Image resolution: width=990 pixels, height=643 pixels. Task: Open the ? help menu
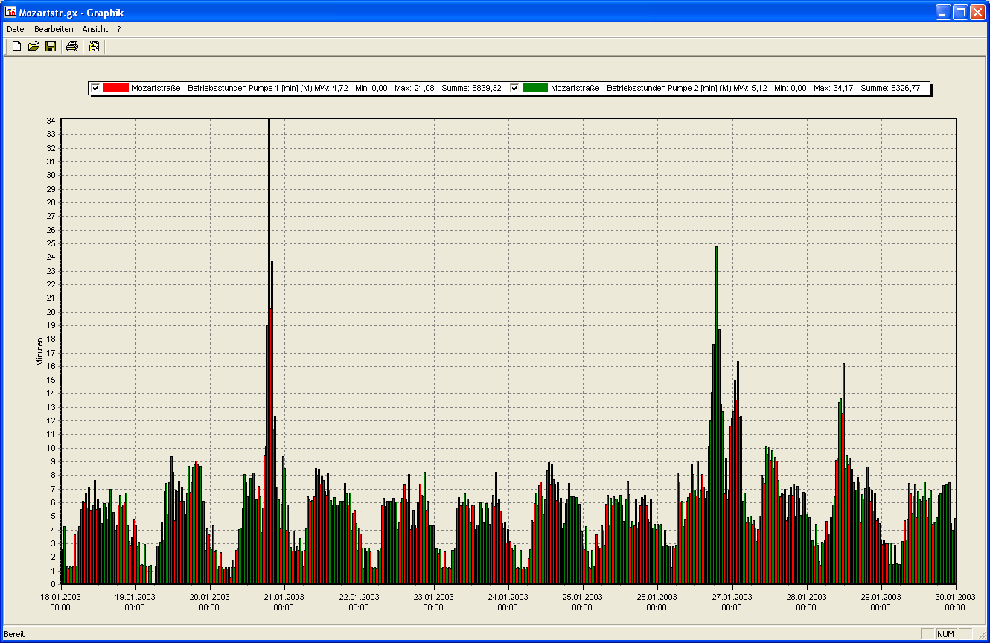[119, 29]
